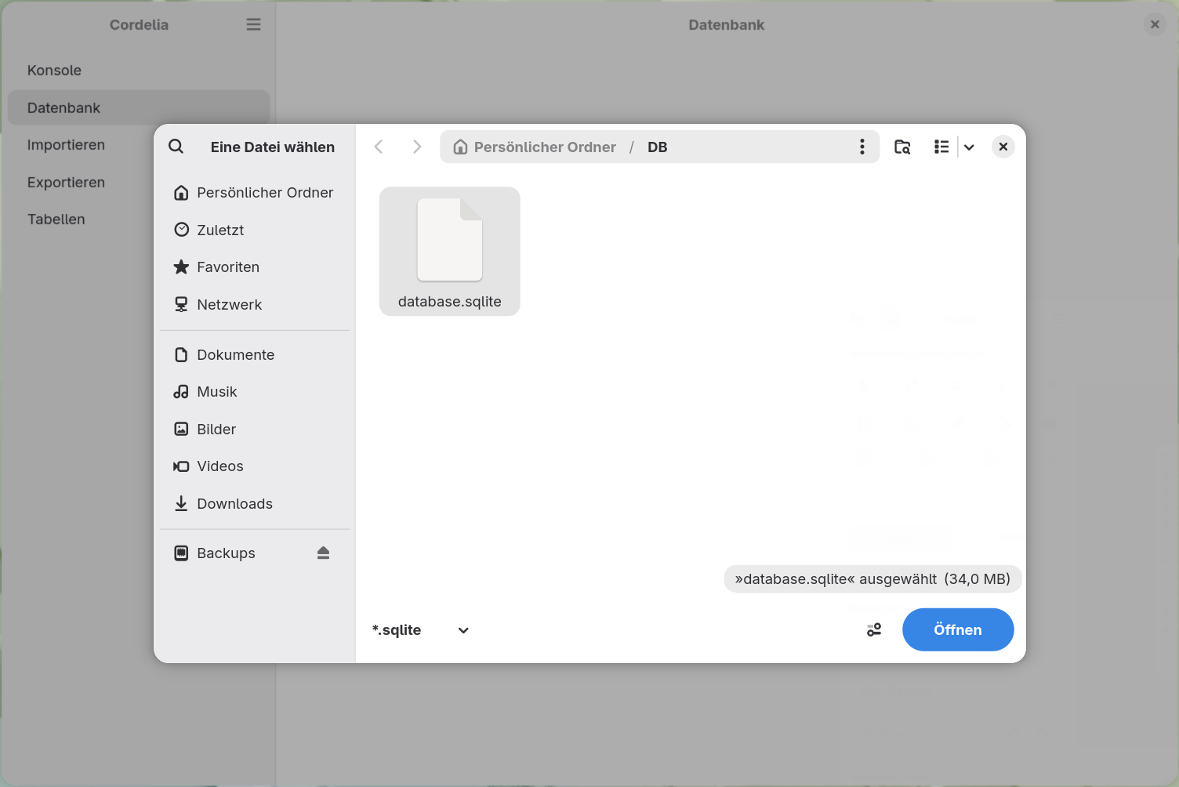Switch to Konsole in Cordelia sidebar
This screenshot has width=1179, height=787.
[x=139, y=71]
